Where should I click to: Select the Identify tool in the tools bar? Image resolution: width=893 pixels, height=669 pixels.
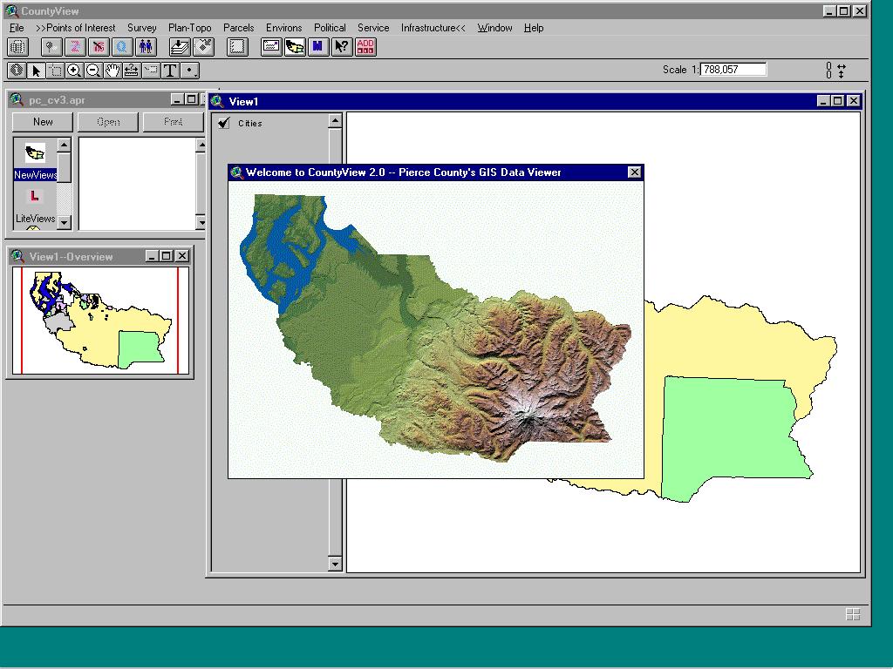click(x=17, y=71)
